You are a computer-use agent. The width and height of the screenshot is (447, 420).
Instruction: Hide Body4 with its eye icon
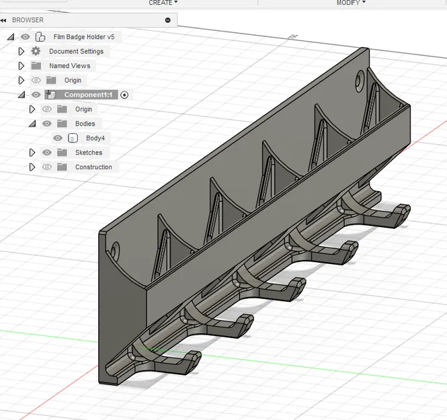click(x=58, y=138)
